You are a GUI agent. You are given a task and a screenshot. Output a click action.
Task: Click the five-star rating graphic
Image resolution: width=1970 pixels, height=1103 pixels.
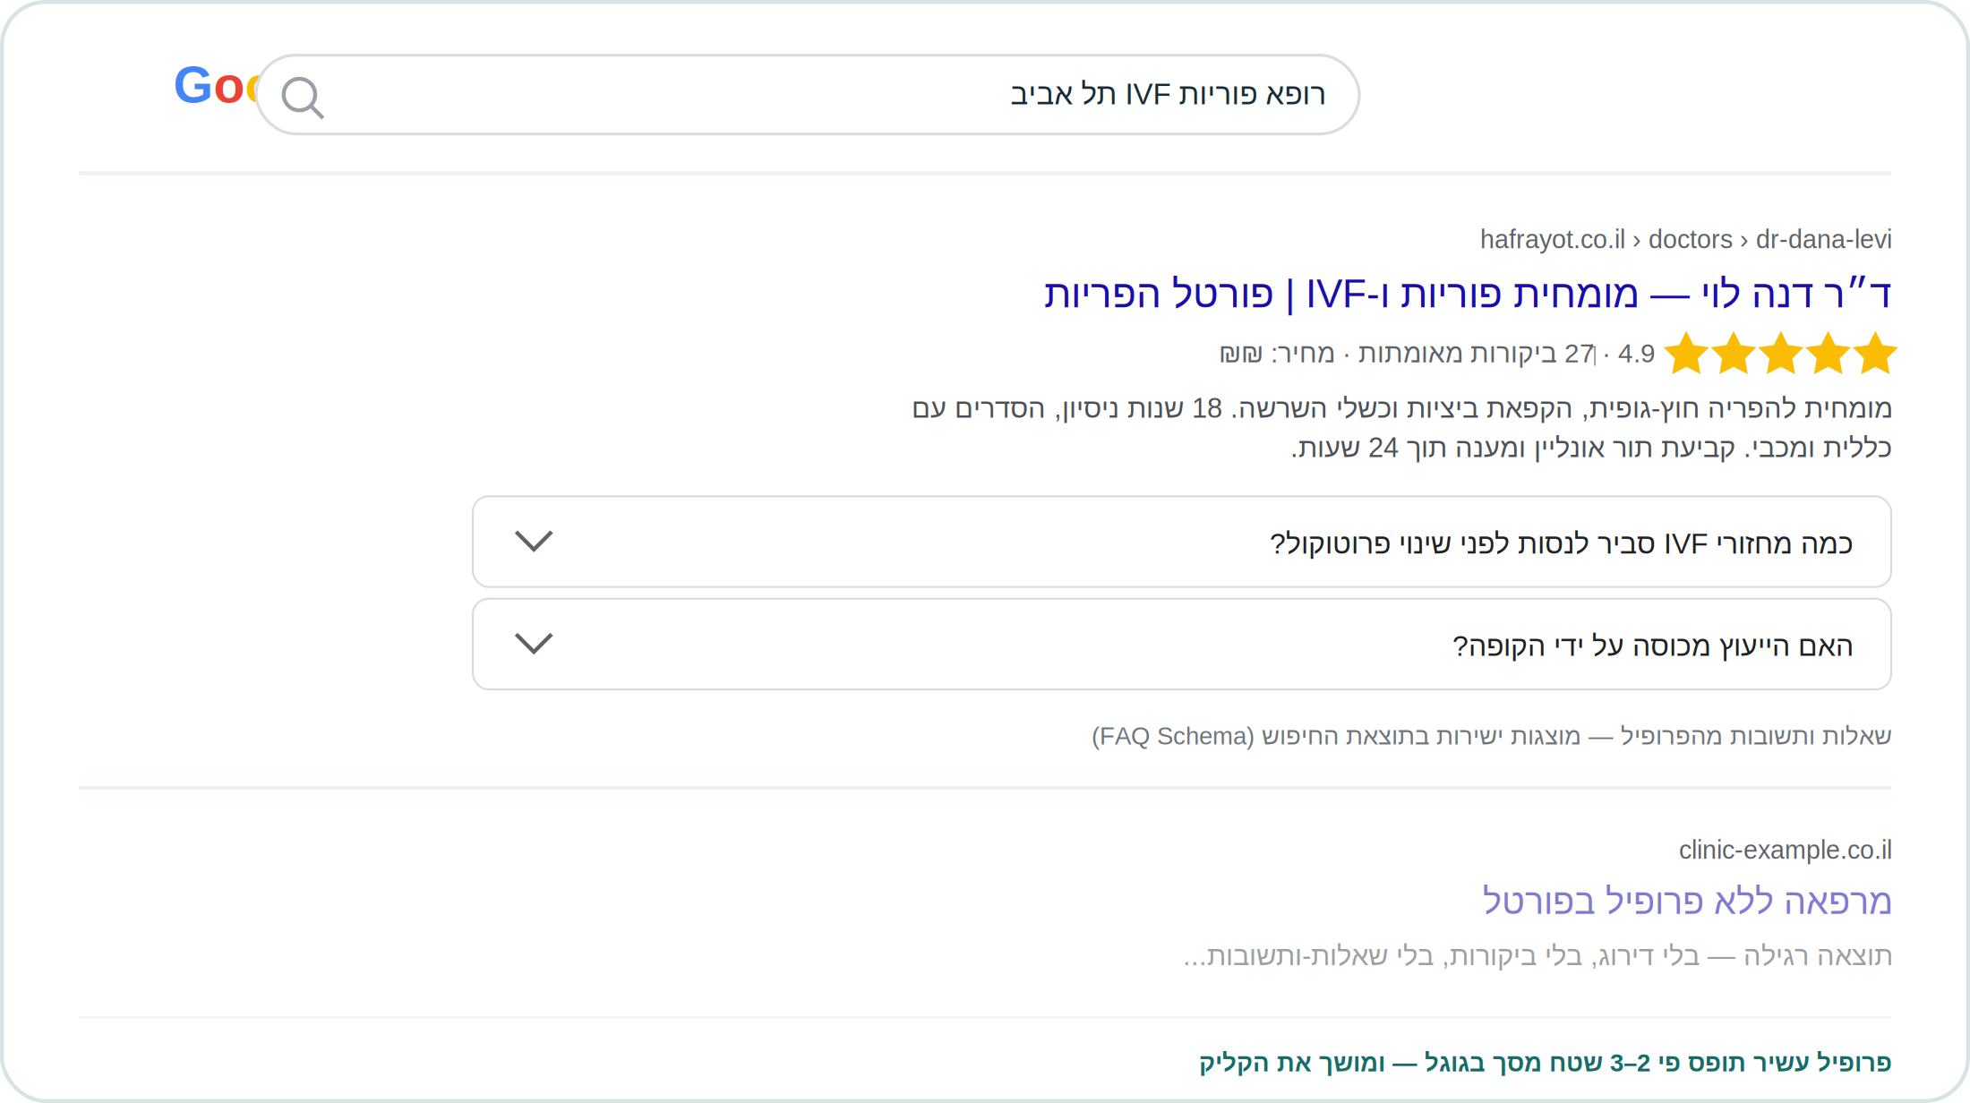coord(1780,353)
